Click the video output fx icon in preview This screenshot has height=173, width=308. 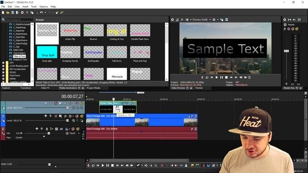coord(182,20)
